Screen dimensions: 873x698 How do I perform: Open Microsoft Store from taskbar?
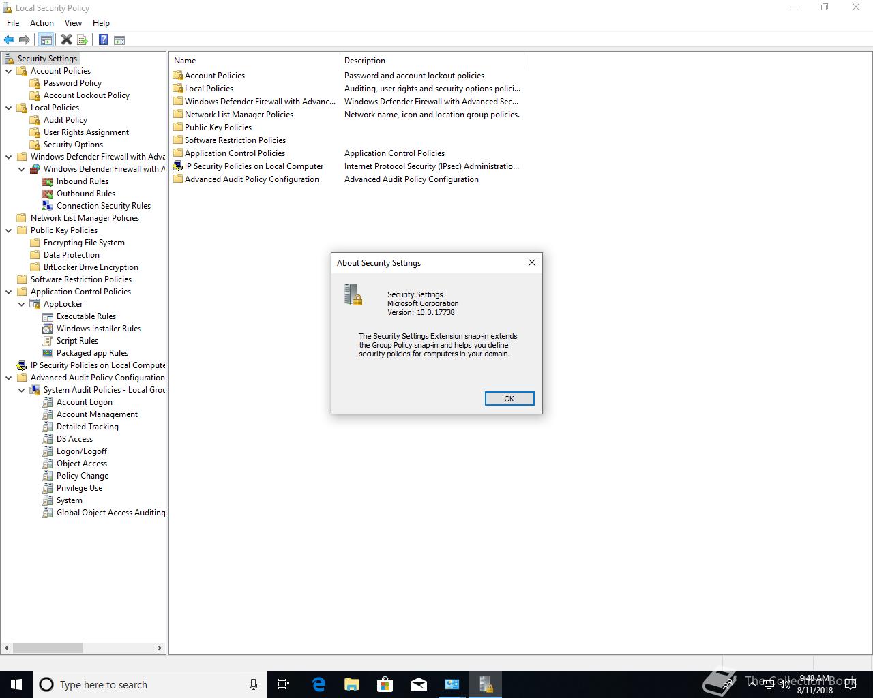(x=385, y=684)
